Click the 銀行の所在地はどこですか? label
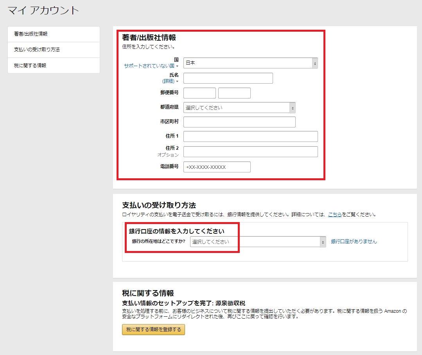 [158, 241]
